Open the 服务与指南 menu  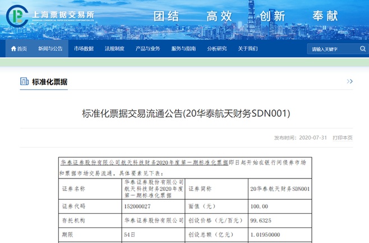click(183, 48)
